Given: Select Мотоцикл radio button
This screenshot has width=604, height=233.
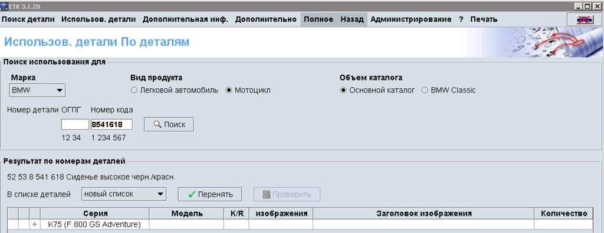Looking at the screenshot, I should 248,91.
